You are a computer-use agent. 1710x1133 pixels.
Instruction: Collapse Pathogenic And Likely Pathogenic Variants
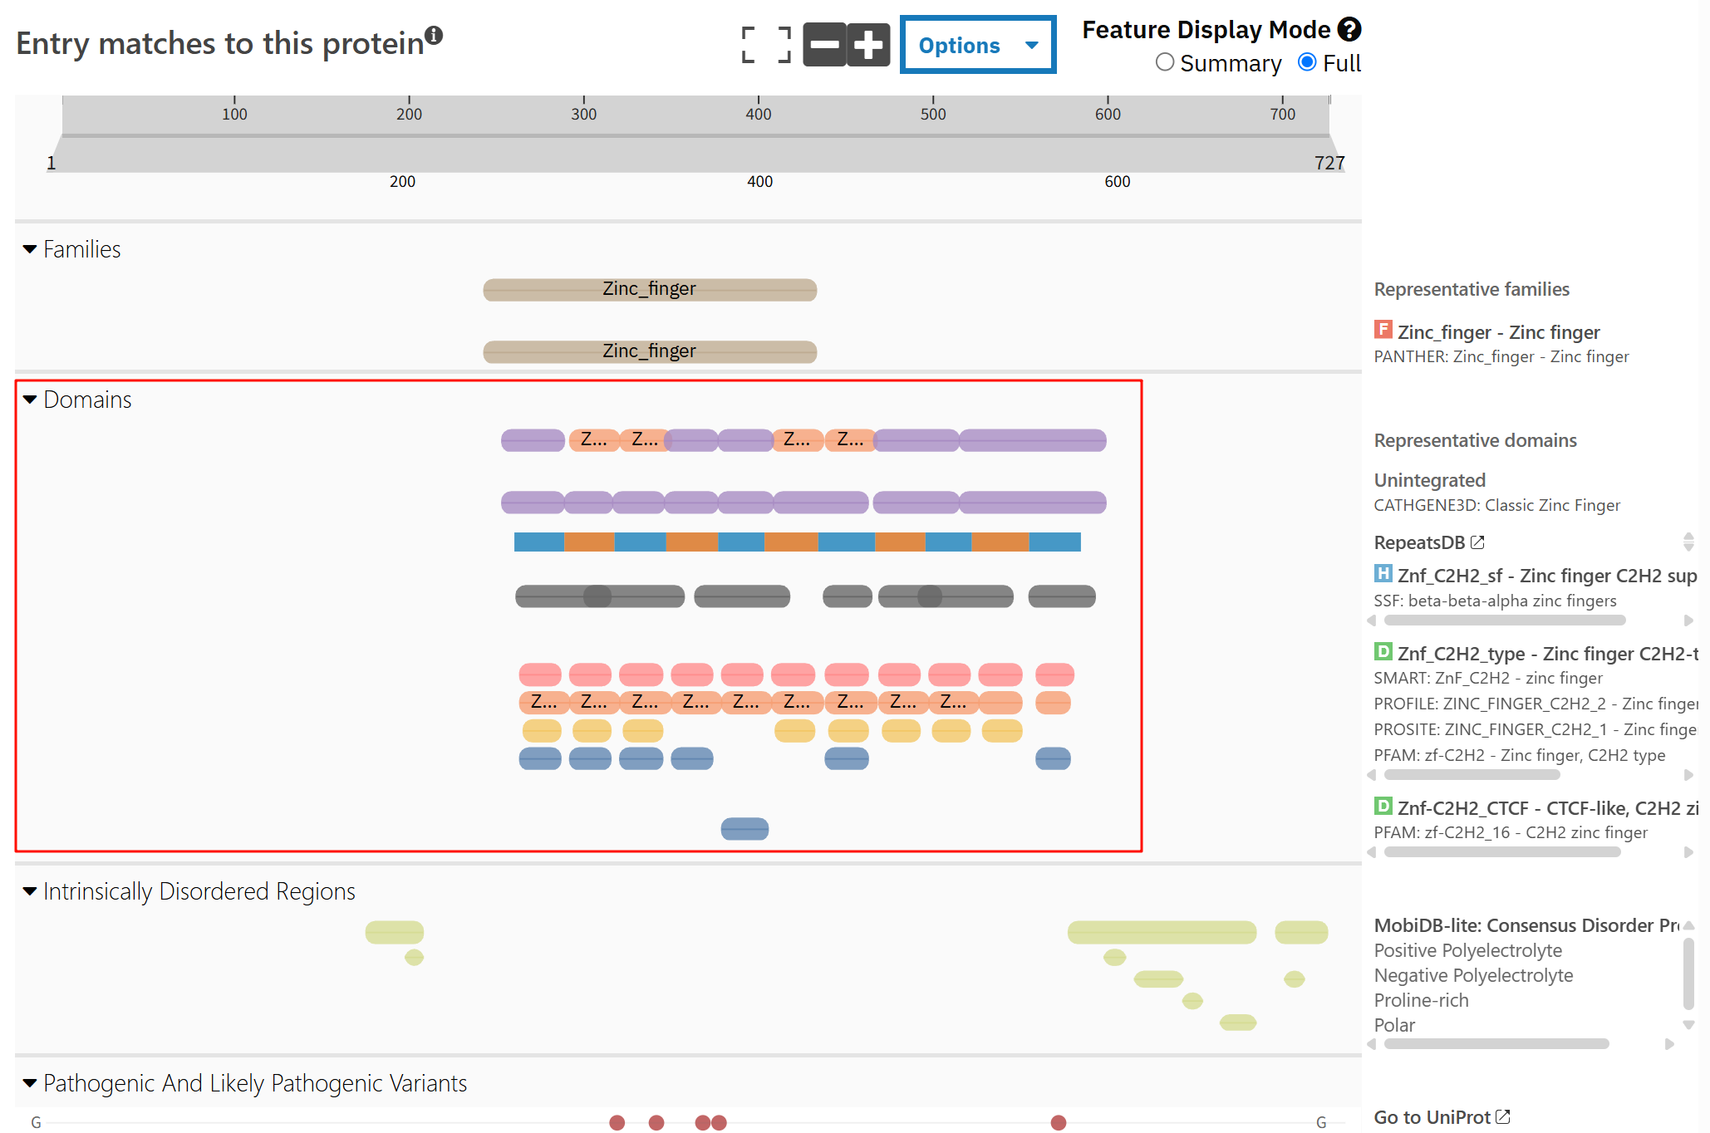30,1083
